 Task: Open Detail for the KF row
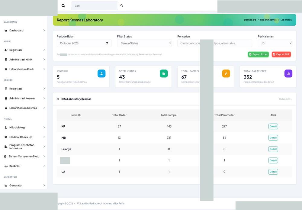pyautogui.click(x=273, y=126)
